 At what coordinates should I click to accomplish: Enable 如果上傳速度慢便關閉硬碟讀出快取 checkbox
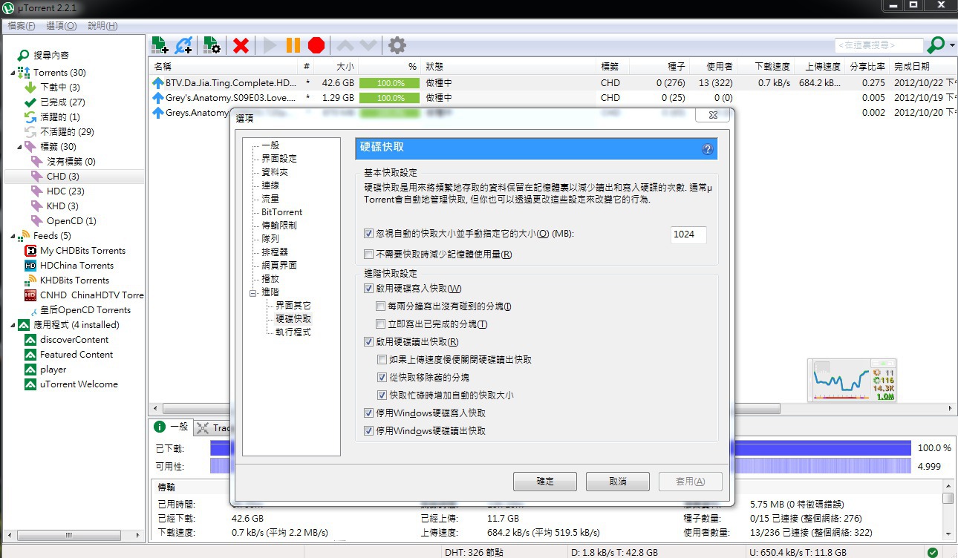pos(382,360)
